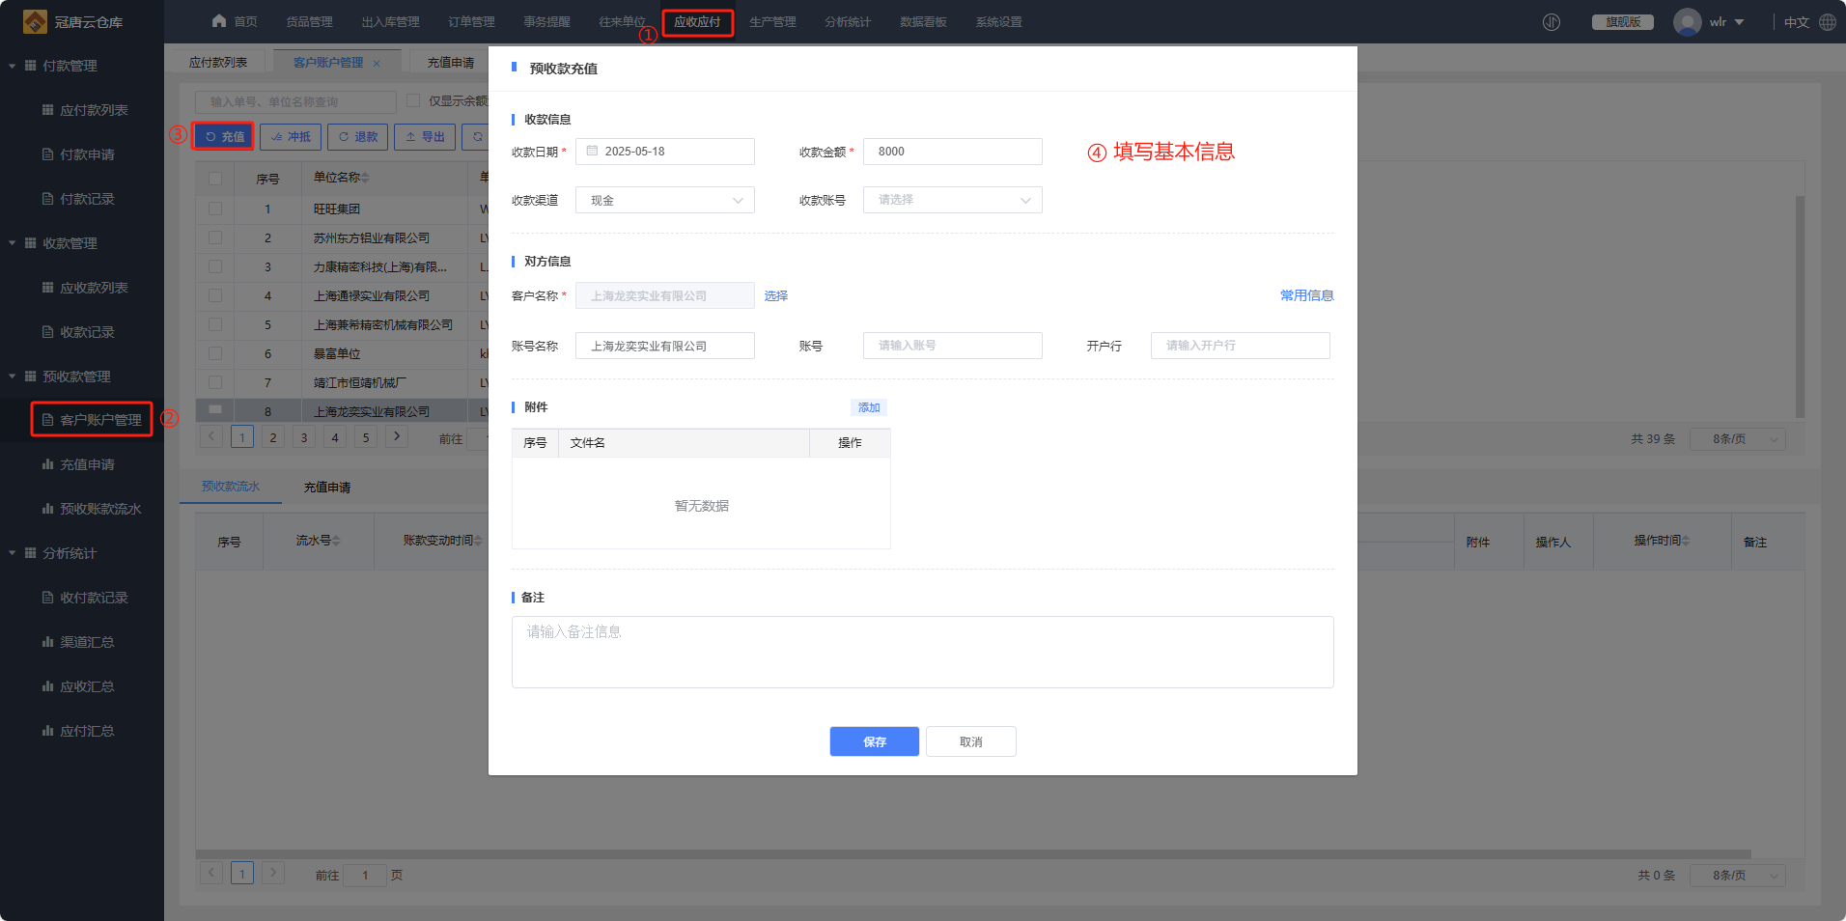The width and height of the screenshot is (1846, 921).
Task: Click 保存 to save the recharge
Action: click(x=875, y=741)
